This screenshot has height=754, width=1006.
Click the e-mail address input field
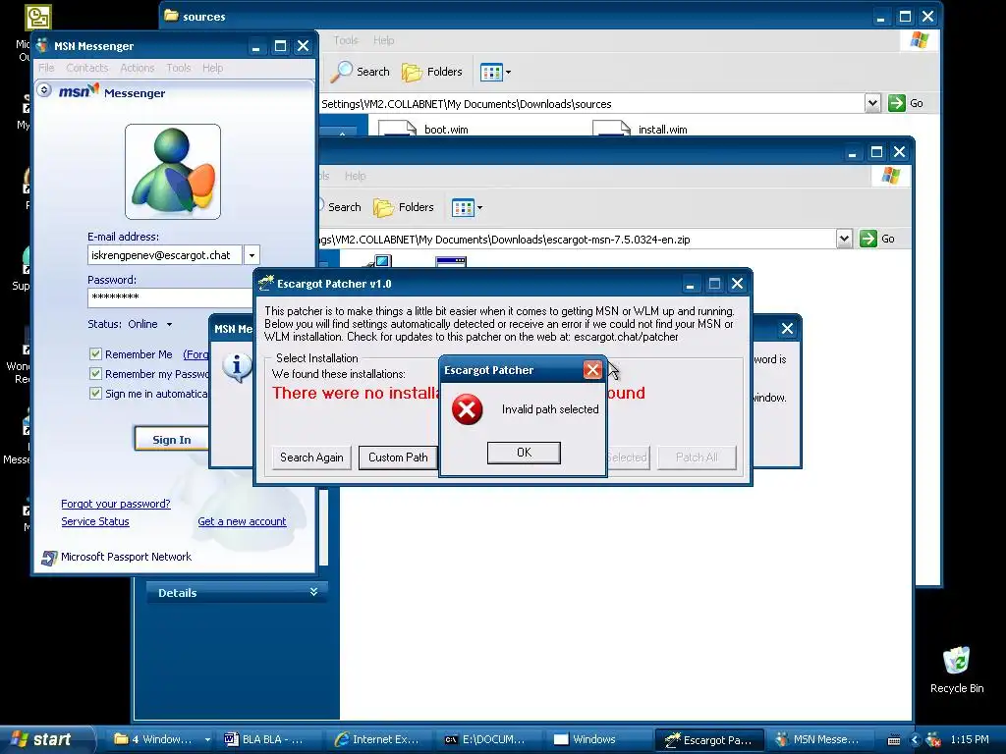[165, 255]
